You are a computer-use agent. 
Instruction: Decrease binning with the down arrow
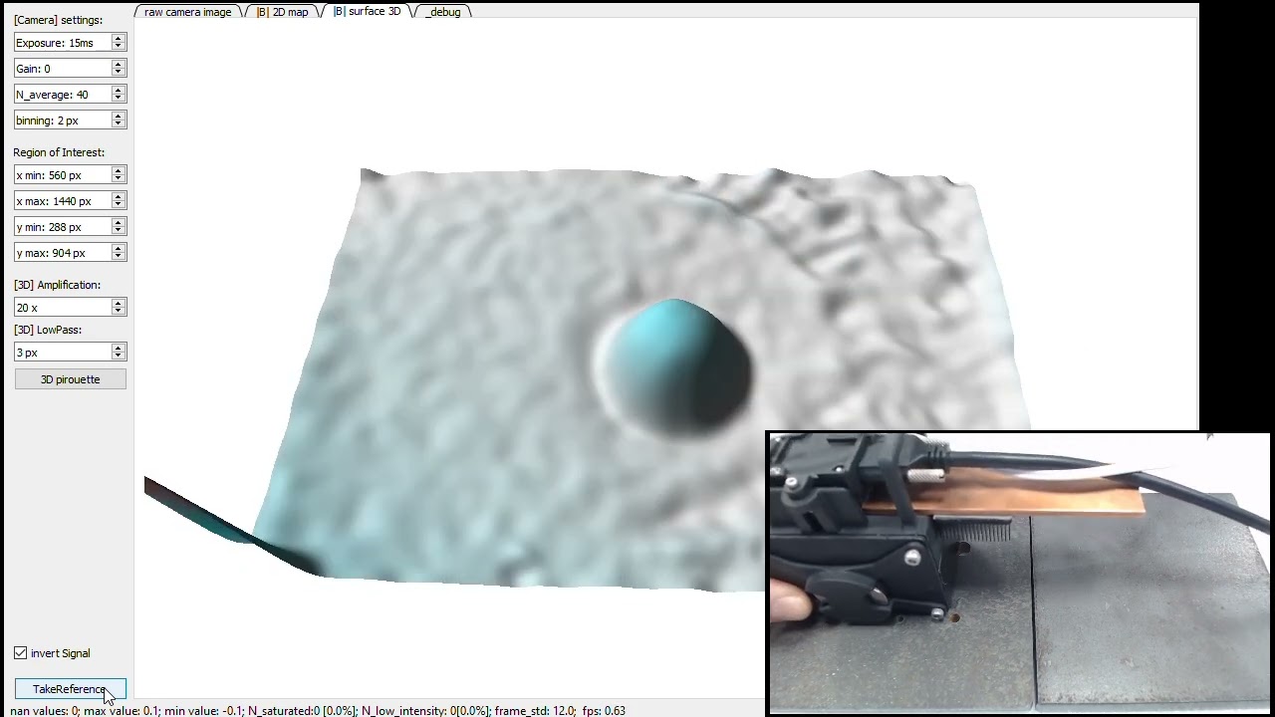click(x=119, y=124)
